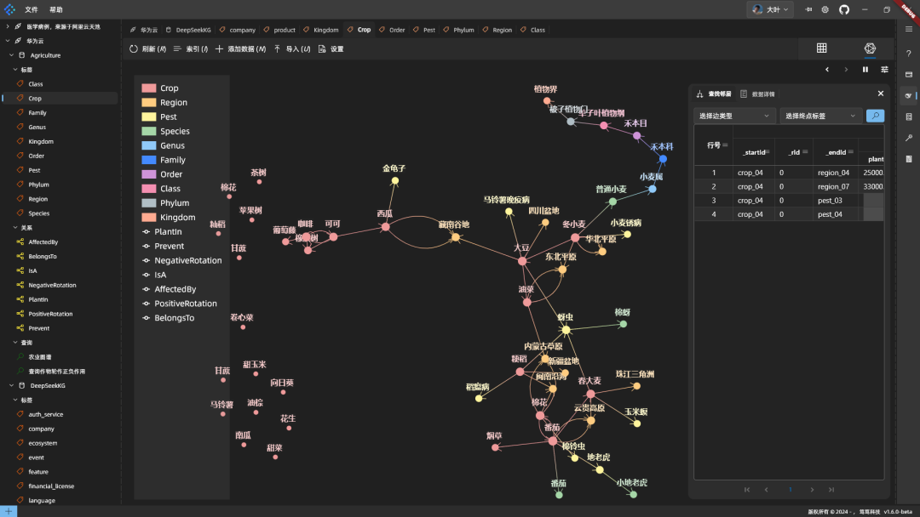Select the graph visualization view icon

click(x=870, y=48)
